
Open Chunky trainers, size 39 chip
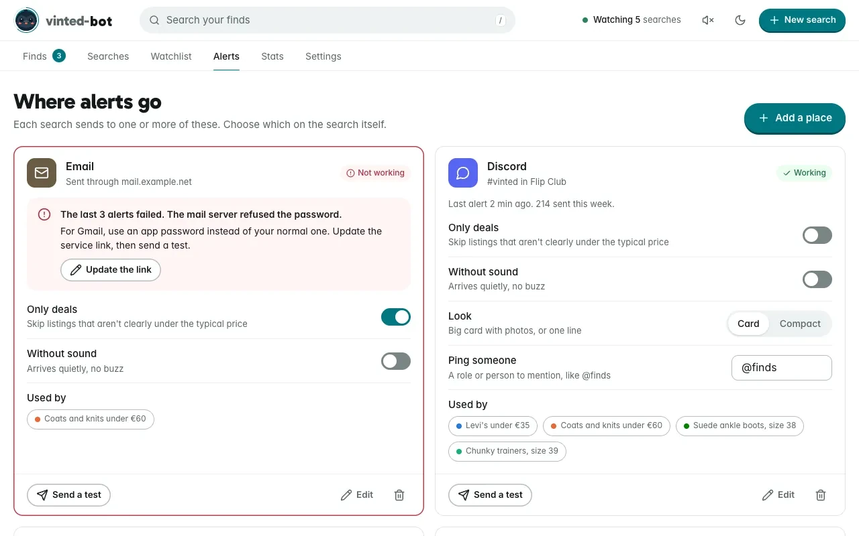tap(507, 452)
